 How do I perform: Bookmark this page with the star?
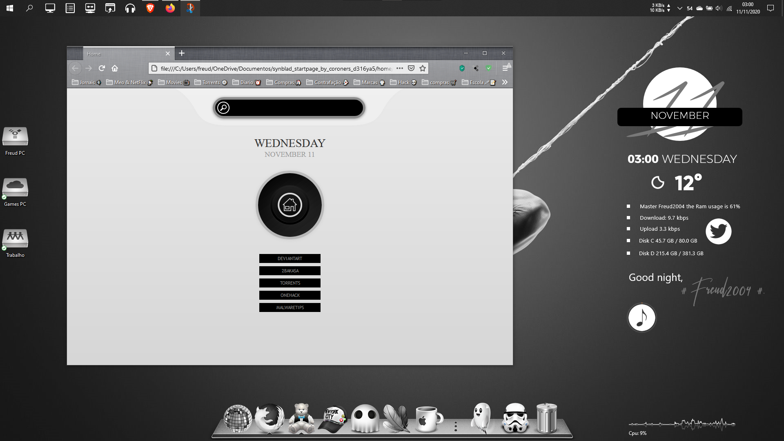tap(423, 68)
